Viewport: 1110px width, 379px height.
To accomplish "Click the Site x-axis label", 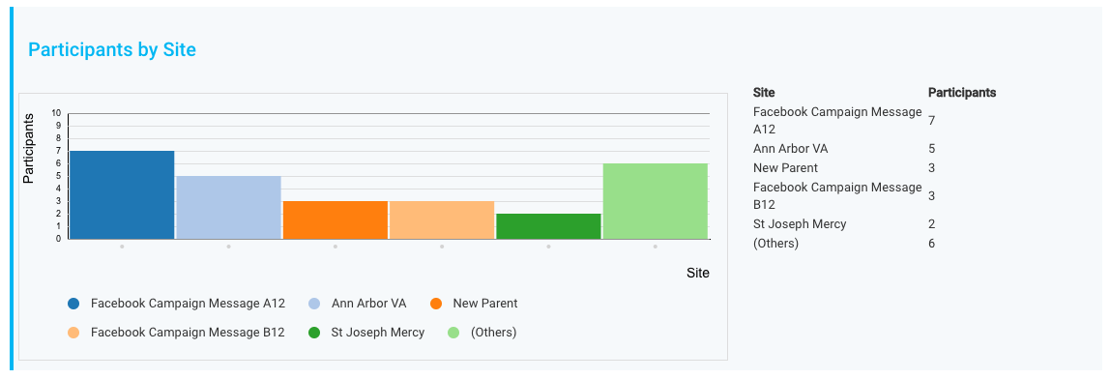I will click(698, 273).
